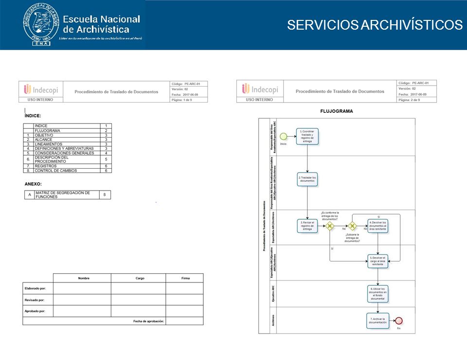This screenshot has width=467, height=350.
Task: Click the 'Elaborado por:' row label
Action: click(35, 288)
